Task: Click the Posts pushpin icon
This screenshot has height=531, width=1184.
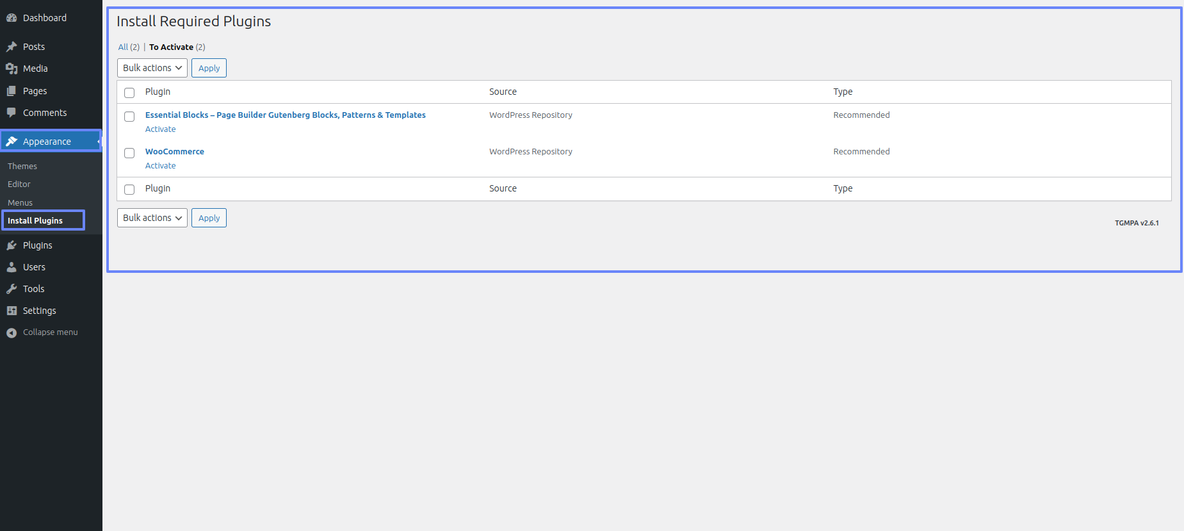Action: (12, 47)
